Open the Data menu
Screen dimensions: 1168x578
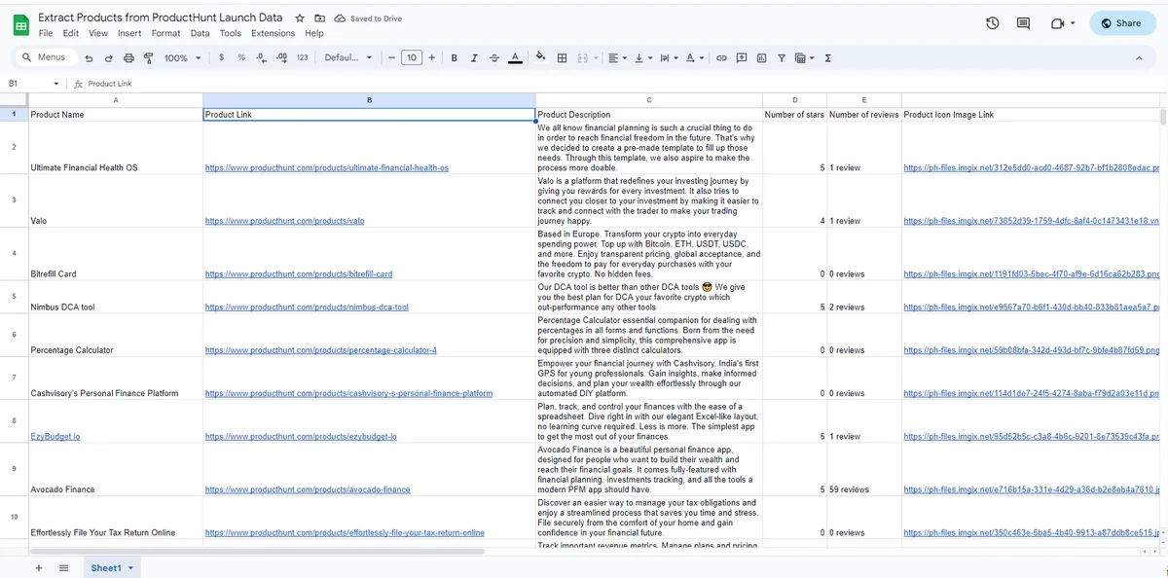pyautogui.click(x=200, y=33)
